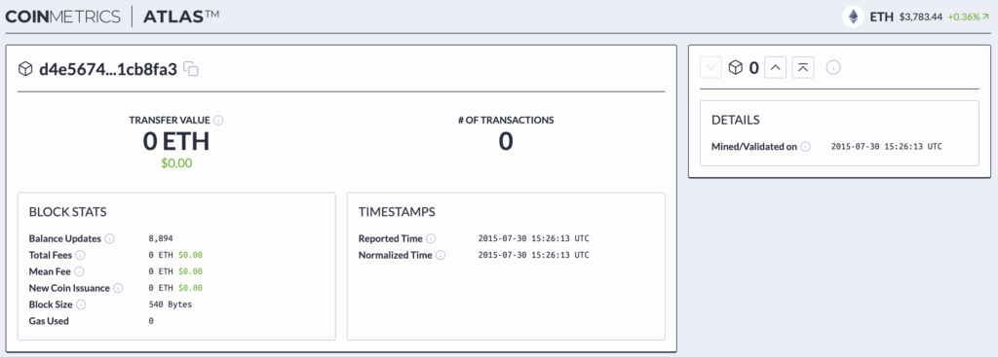Click the Reported Time info icon
Image resolution: width=998 pixels, height=357 pixels.
pyautogui.click(x=431, y=239)
